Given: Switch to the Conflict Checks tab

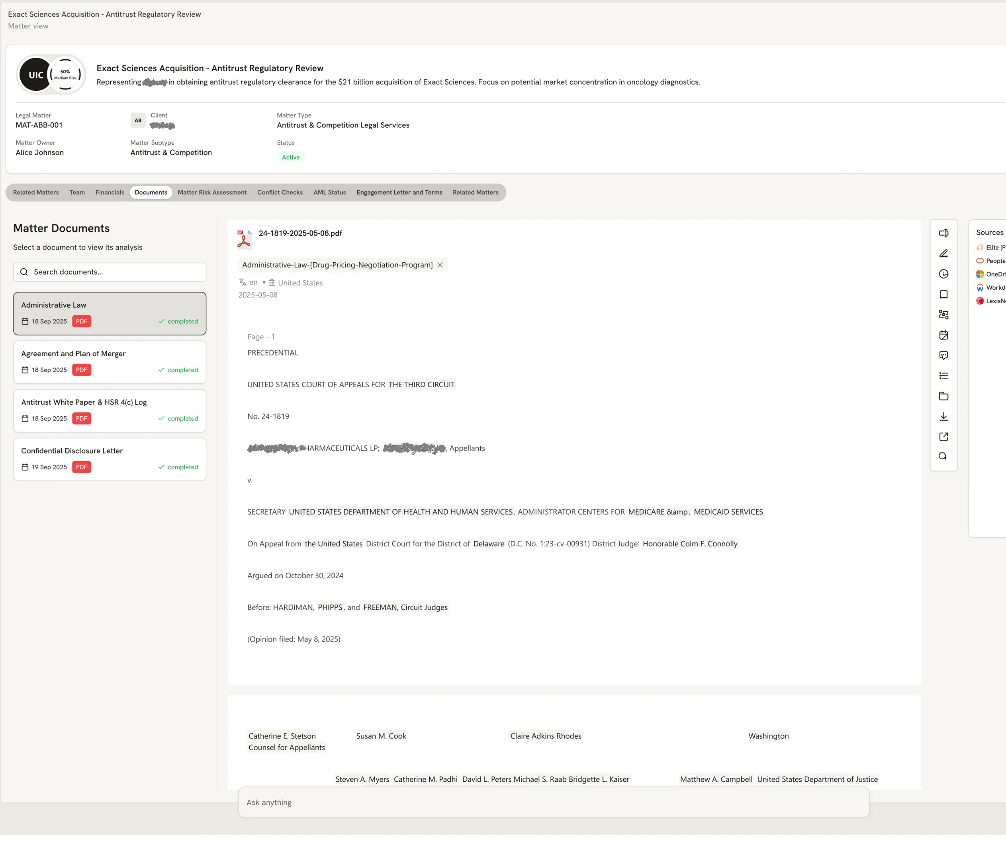Looking at the screenshot, I should pos(280,192).
